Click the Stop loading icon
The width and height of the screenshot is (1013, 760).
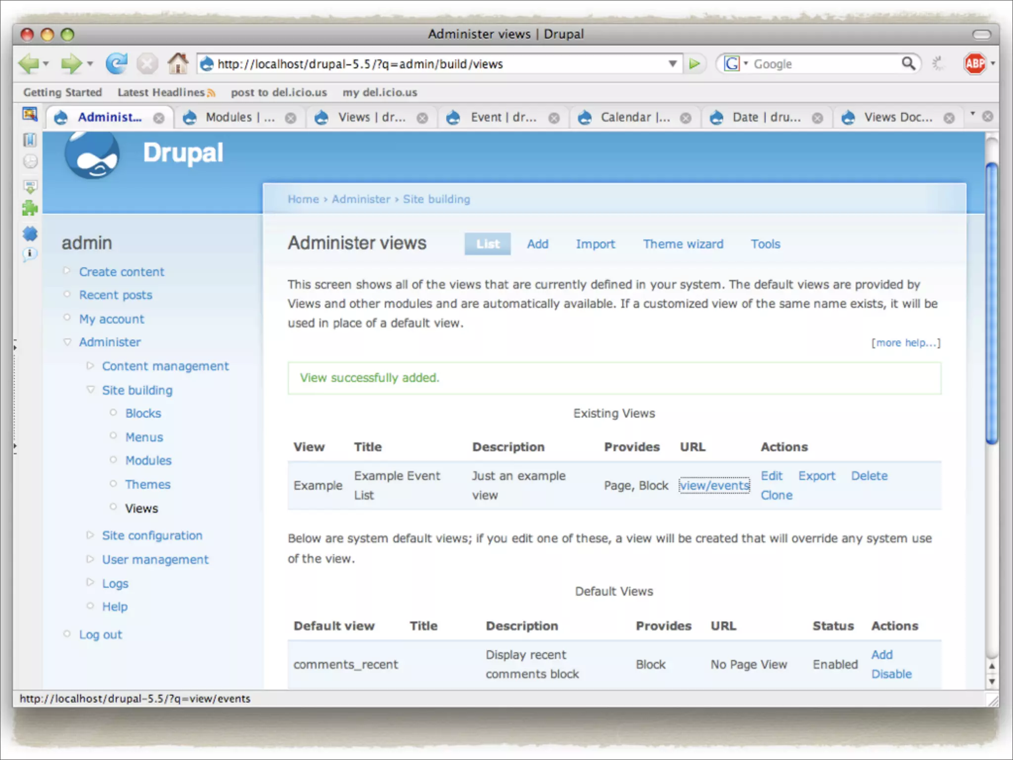pos(147,64)
